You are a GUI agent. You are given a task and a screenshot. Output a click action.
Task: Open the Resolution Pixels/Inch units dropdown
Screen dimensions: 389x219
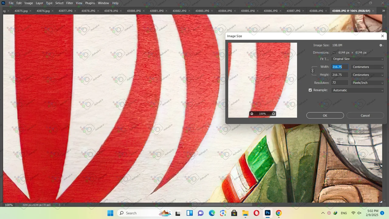(367, 83)
